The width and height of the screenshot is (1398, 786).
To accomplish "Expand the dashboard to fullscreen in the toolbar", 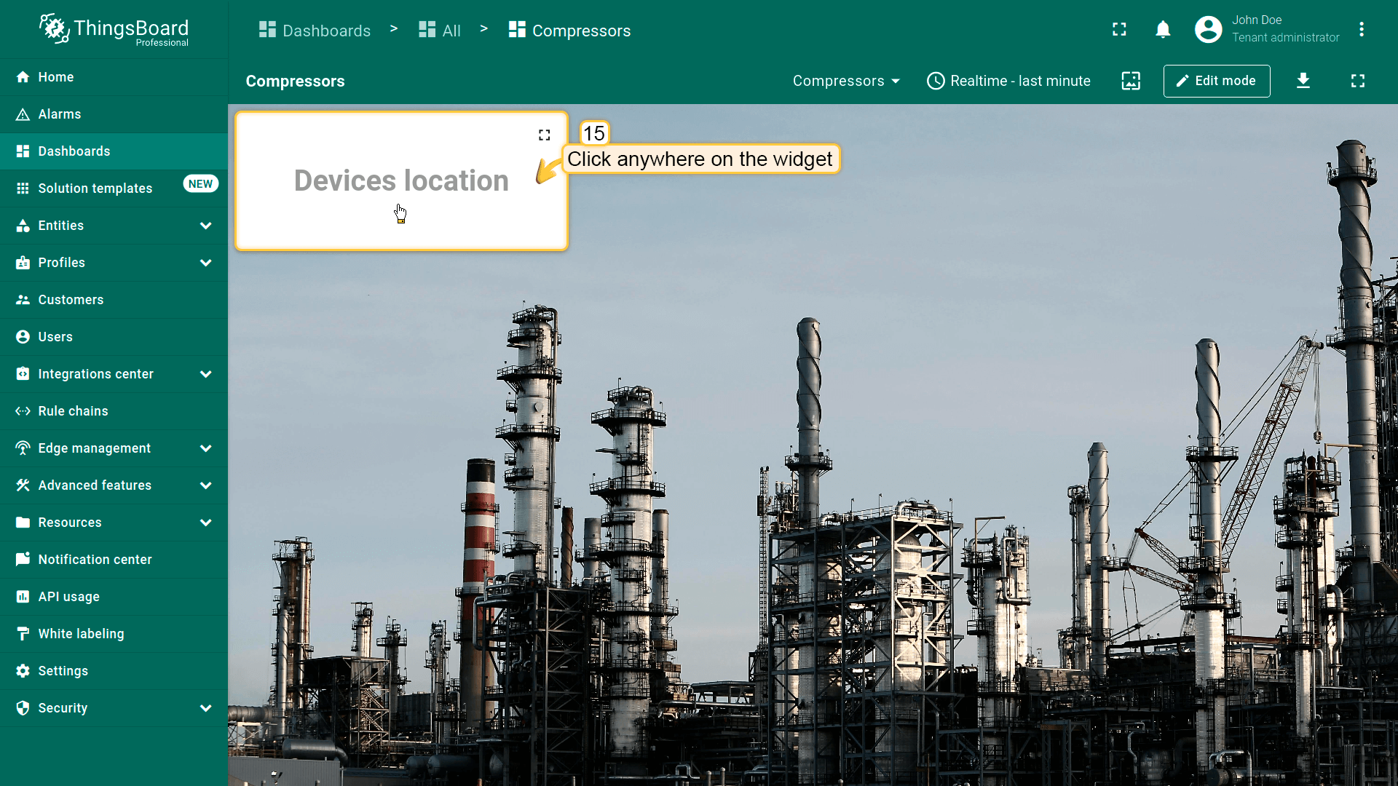I will pyautogui.click(x=1357, y=81).
